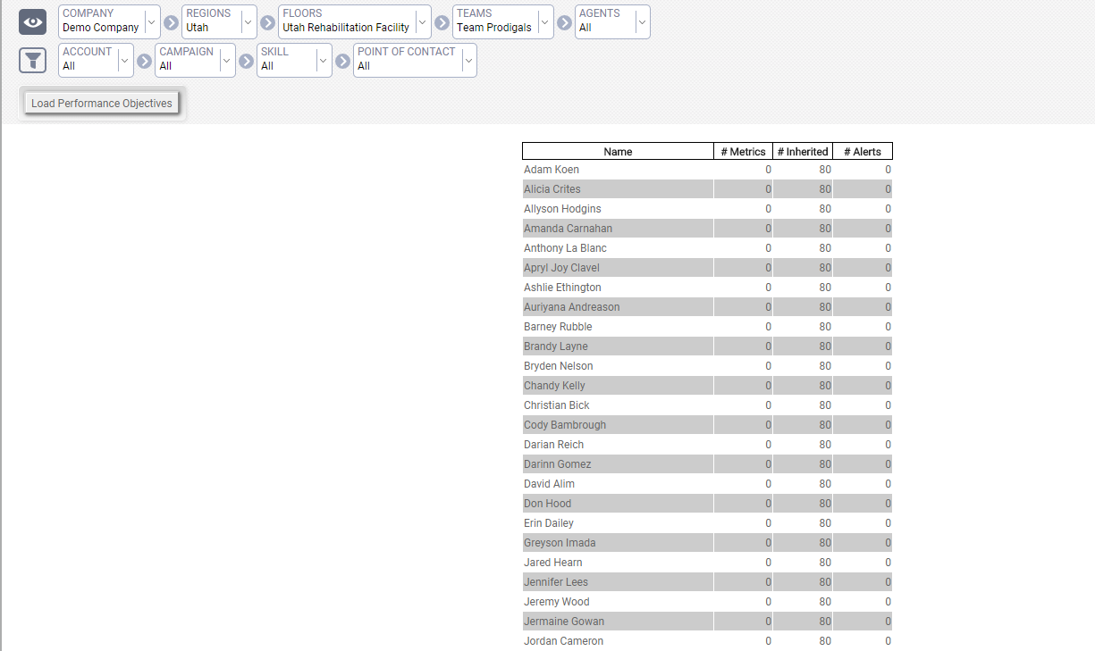
Task: Click the eye visibility icon
Action: coord(32,22)
